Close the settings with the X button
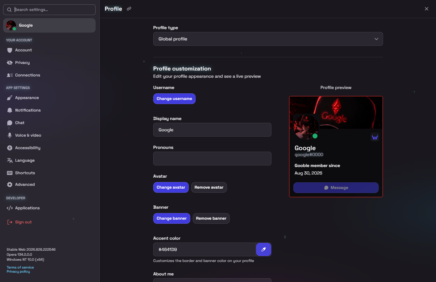The width and height of the screenshot is (436, 282). click(x=427, y=9)
